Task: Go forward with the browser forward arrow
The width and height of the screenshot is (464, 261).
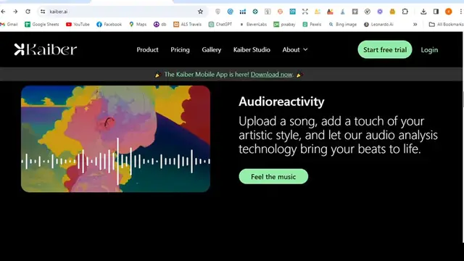Action: [15, 12]
